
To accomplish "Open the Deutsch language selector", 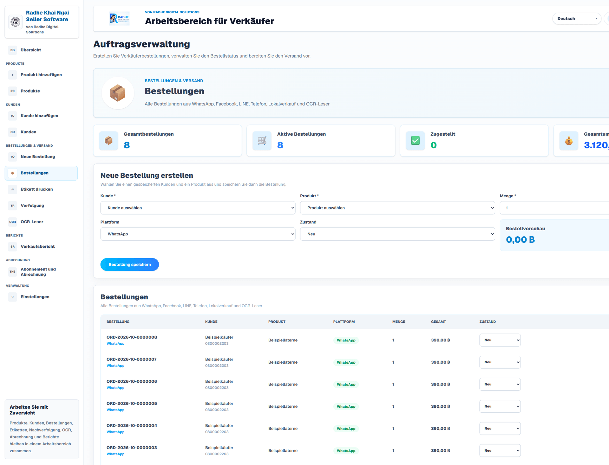I will pyautogui.click(x=577, y=19).
